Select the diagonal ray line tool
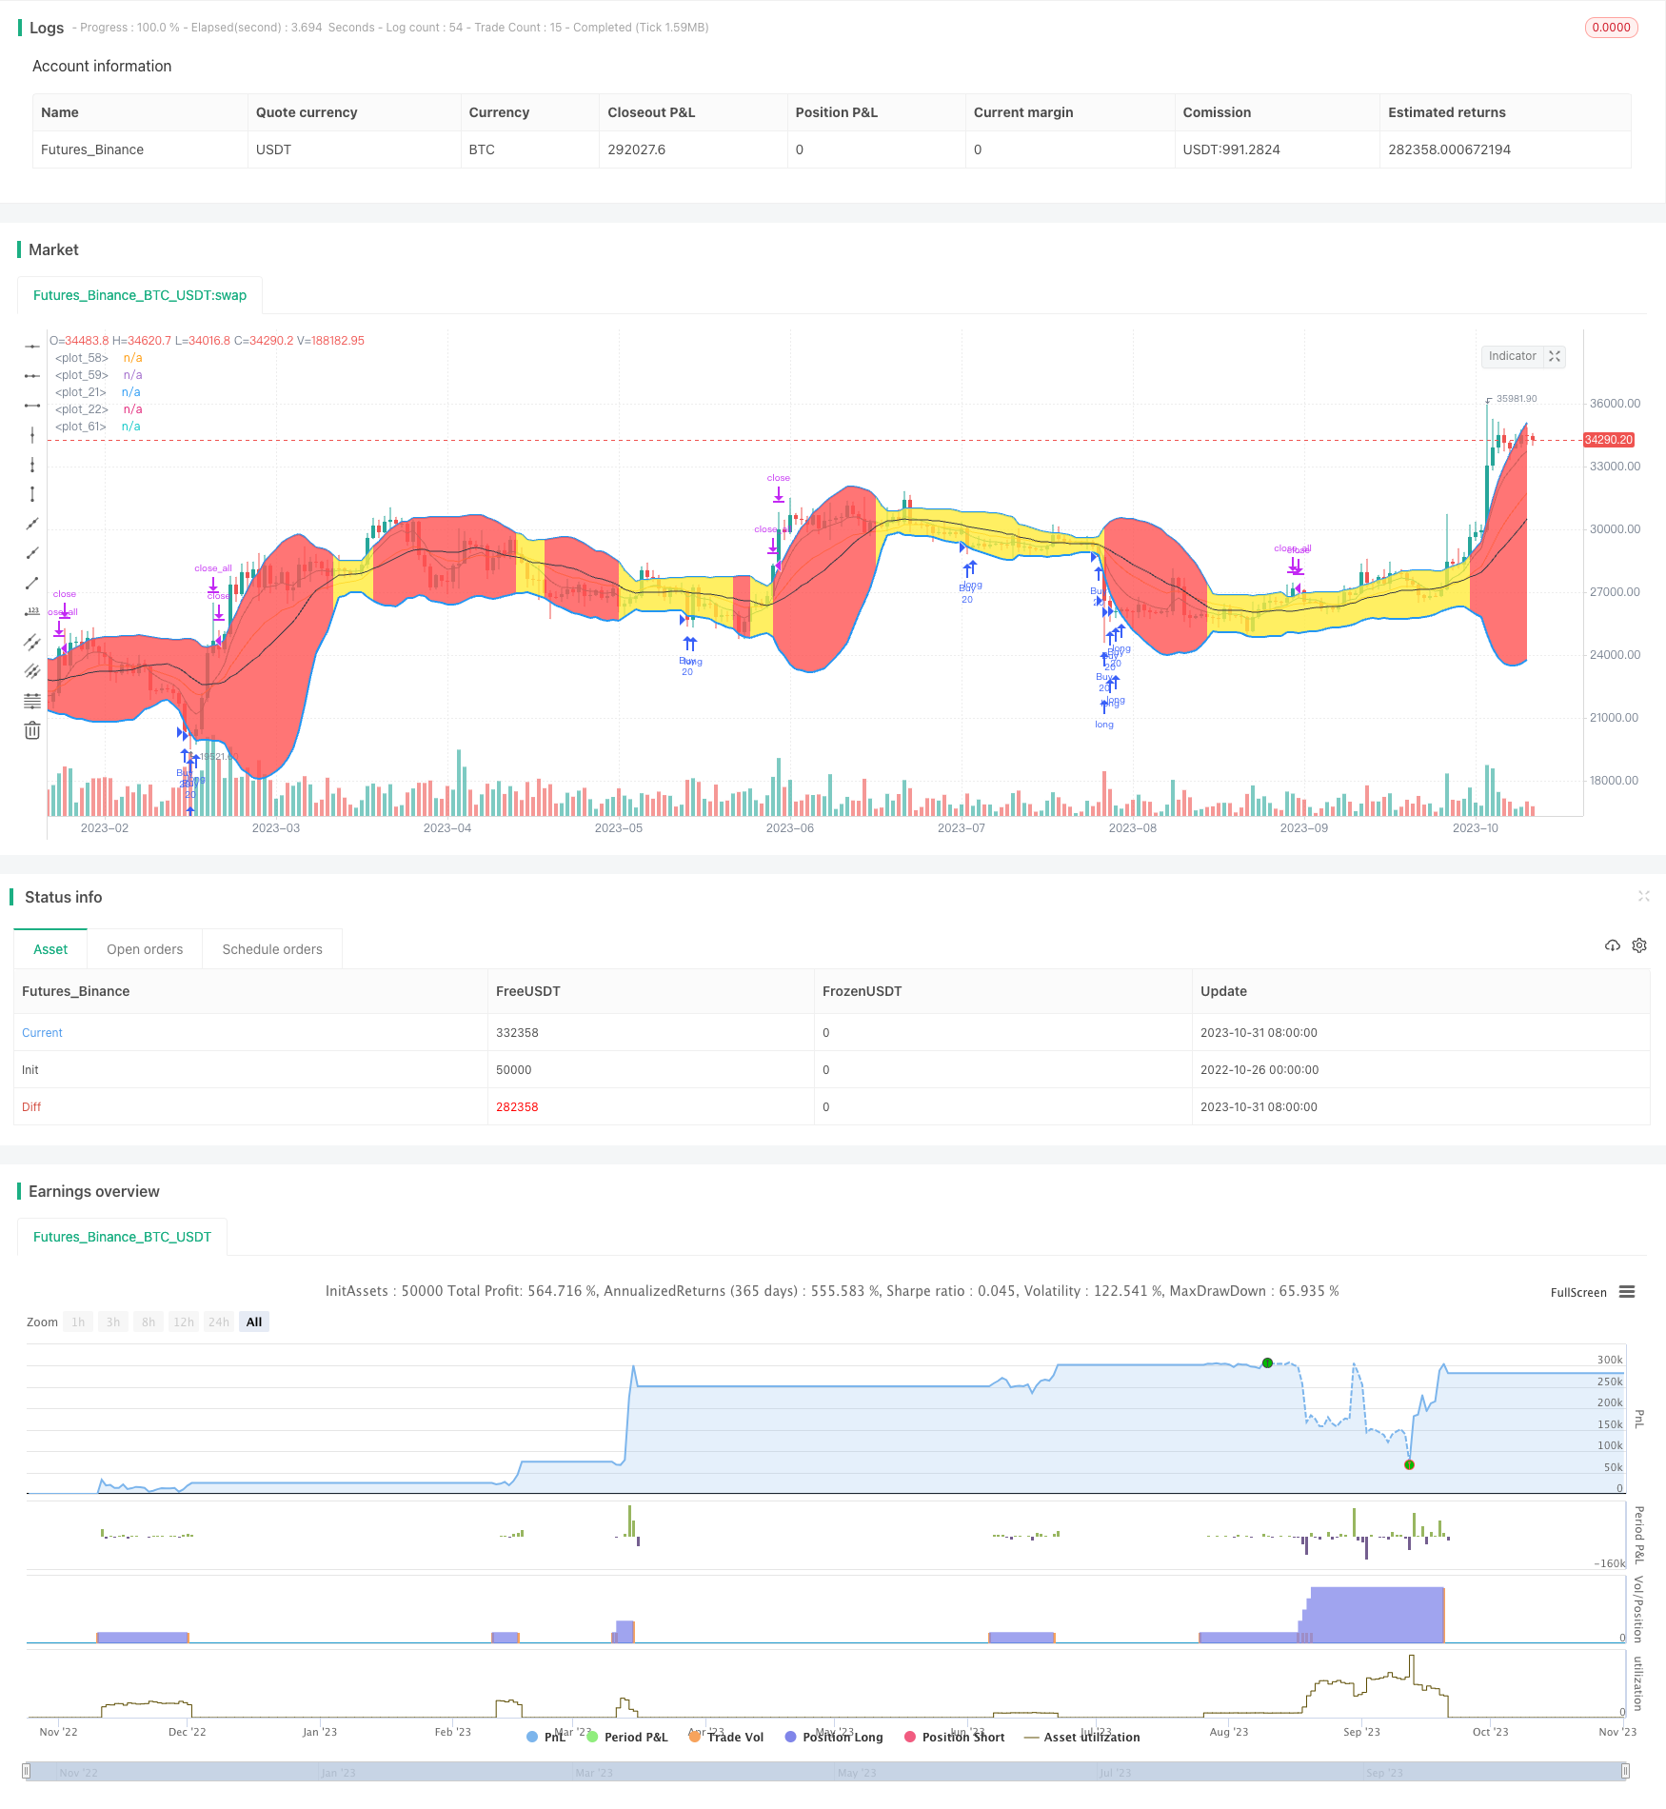1666x1809 pixels. [32, 553]
